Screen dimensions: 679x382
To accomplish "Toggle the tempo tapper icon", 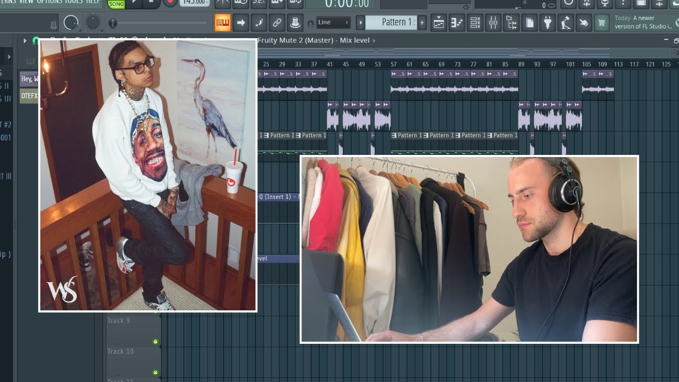I will pos(565,23).
